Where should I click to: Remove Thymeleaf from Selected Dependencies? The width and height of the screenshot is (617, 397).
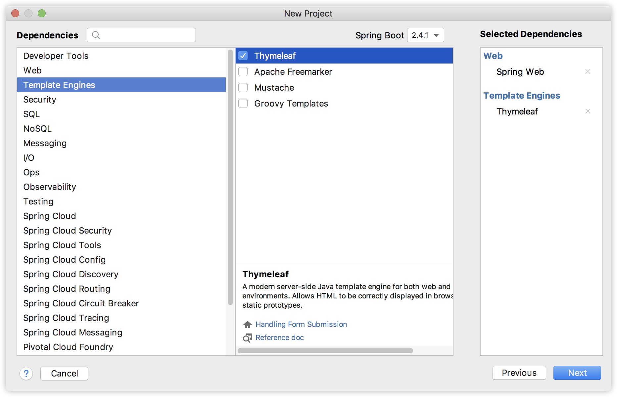coord(588,111)
